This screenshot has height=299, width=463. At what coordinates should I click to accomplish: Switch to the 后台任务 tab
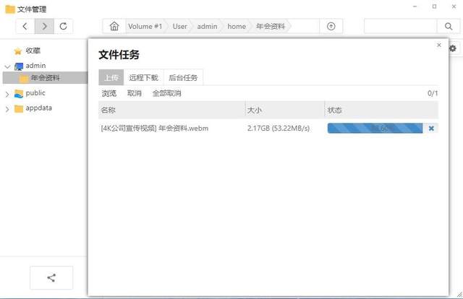(x=183, y=77)
